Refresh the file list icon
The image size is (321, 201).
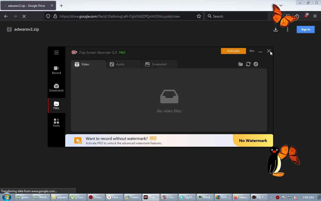tap(248, 64)
